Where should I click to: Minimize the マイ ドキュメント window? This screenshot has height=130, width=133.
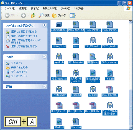tap(120, 3)
